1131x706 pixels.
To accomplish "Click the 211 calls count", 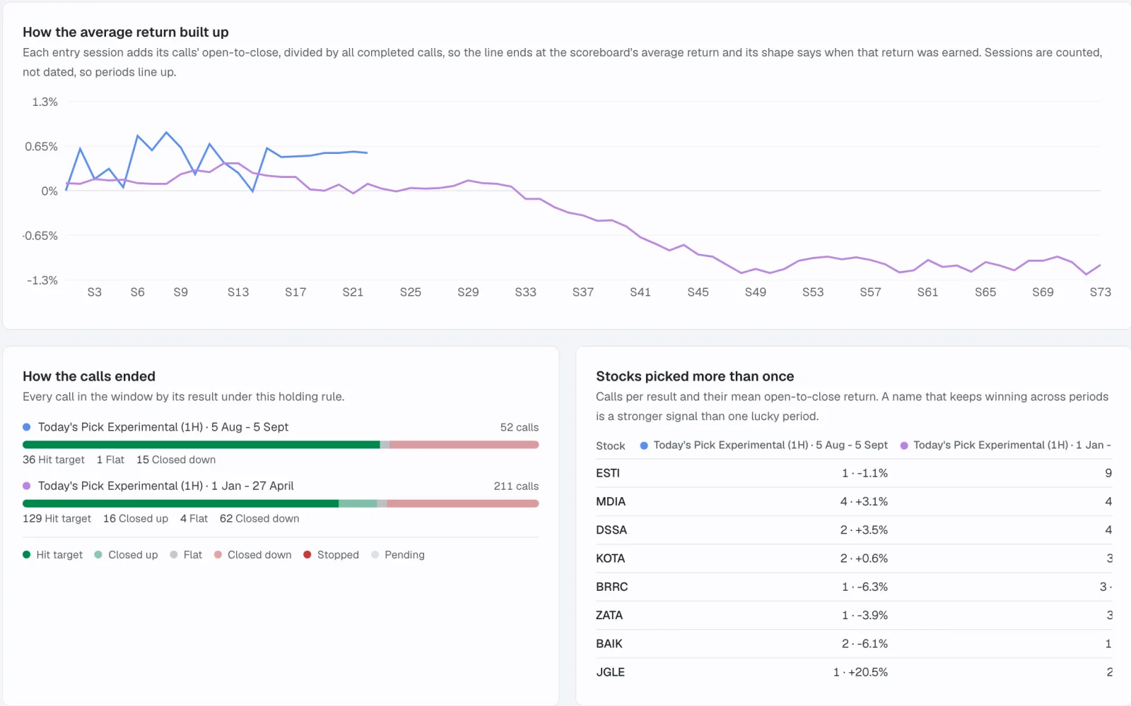I will (x=516, y=486).
